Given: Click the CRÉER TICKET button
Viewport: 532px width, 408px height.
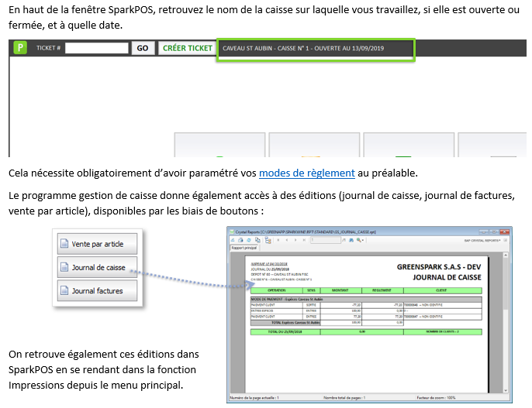Looking at the screenshot, I should click(187, 48).
